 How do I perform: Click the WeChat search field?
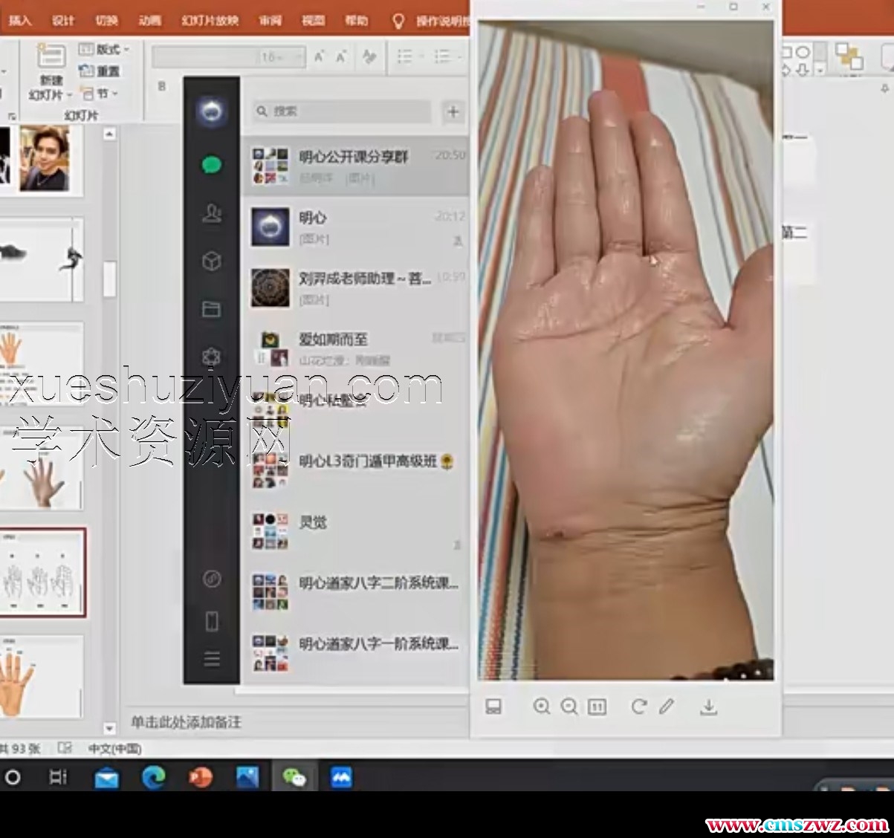pos(342,111)
